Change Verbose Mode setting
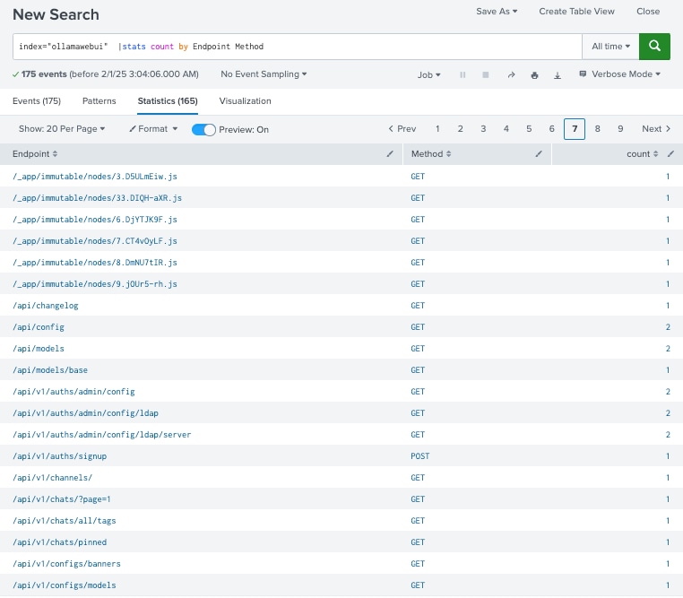The image size is (683, 598). click(620, 74)
